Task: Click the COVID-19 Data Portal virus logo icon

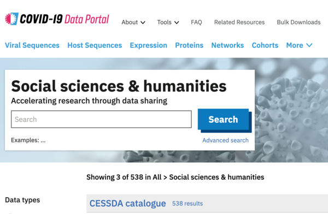Action: pyautogui.click(x=11, y=19)
